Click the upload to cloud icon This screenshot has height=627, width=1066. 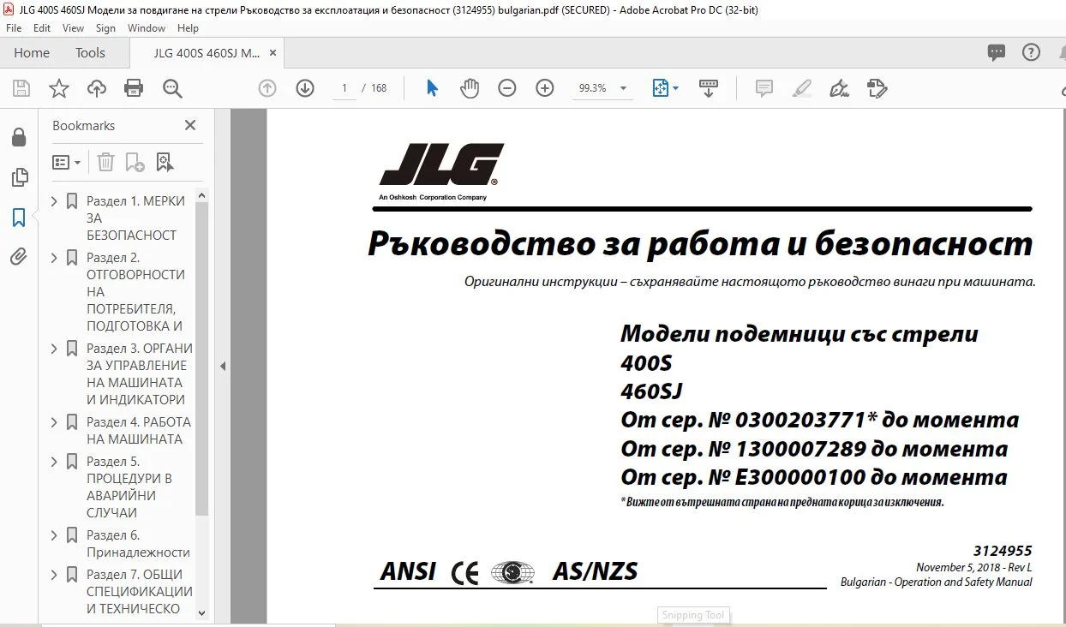(x=97, y=88)
